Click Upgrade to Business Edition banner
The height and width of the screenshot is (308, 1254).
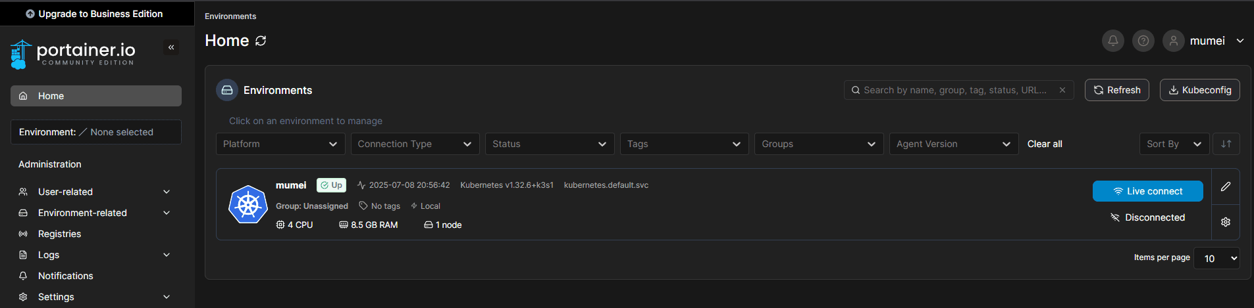[97, 14]
